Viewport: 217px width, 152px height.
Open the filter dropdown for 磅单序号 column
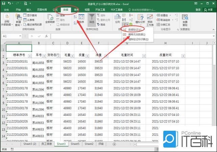29,56
